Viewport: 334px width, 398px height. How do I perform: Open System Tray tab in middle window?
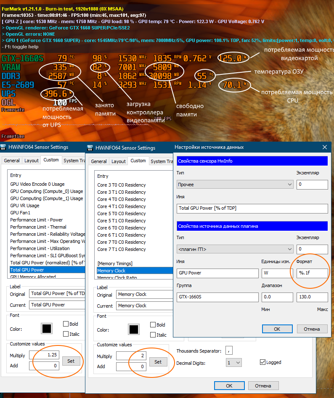[161, 161]
